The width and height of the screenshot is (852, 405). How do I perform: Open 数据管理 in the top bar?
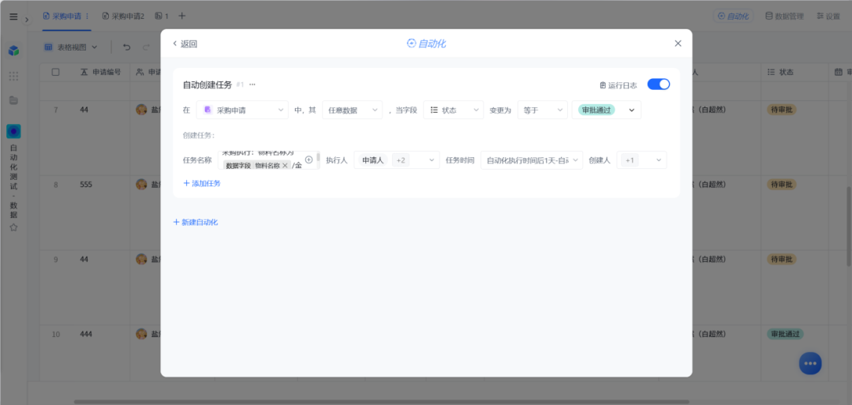tap(784, 17)
